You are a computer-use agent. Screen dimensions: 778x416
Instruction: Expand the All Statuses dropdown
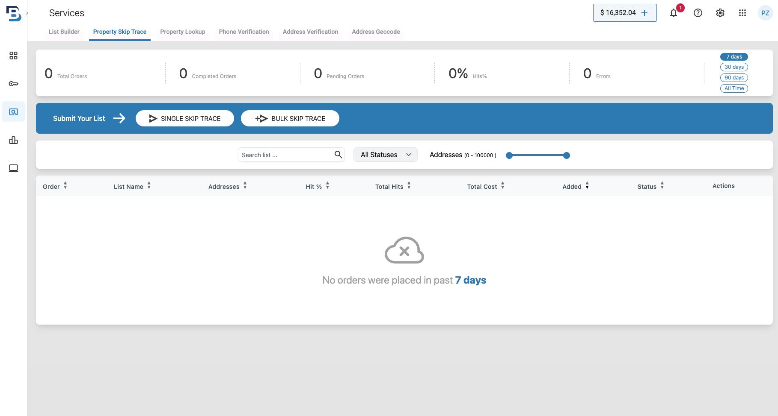pos(385,155)
